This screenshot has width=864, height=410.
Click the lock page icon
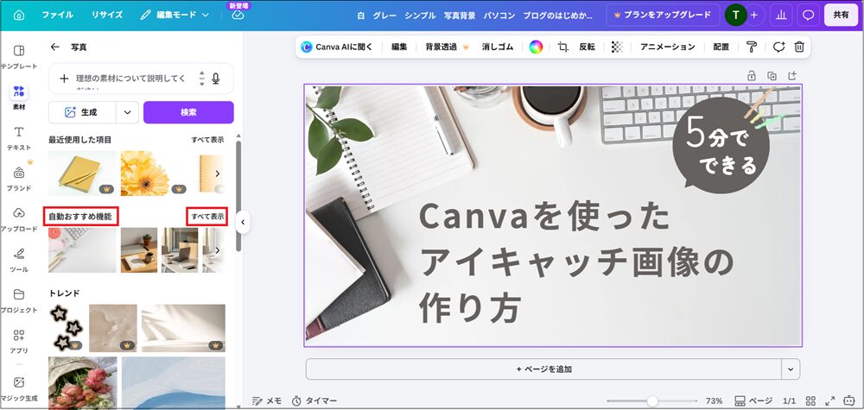pyautogui.click(x=752, y=76)
